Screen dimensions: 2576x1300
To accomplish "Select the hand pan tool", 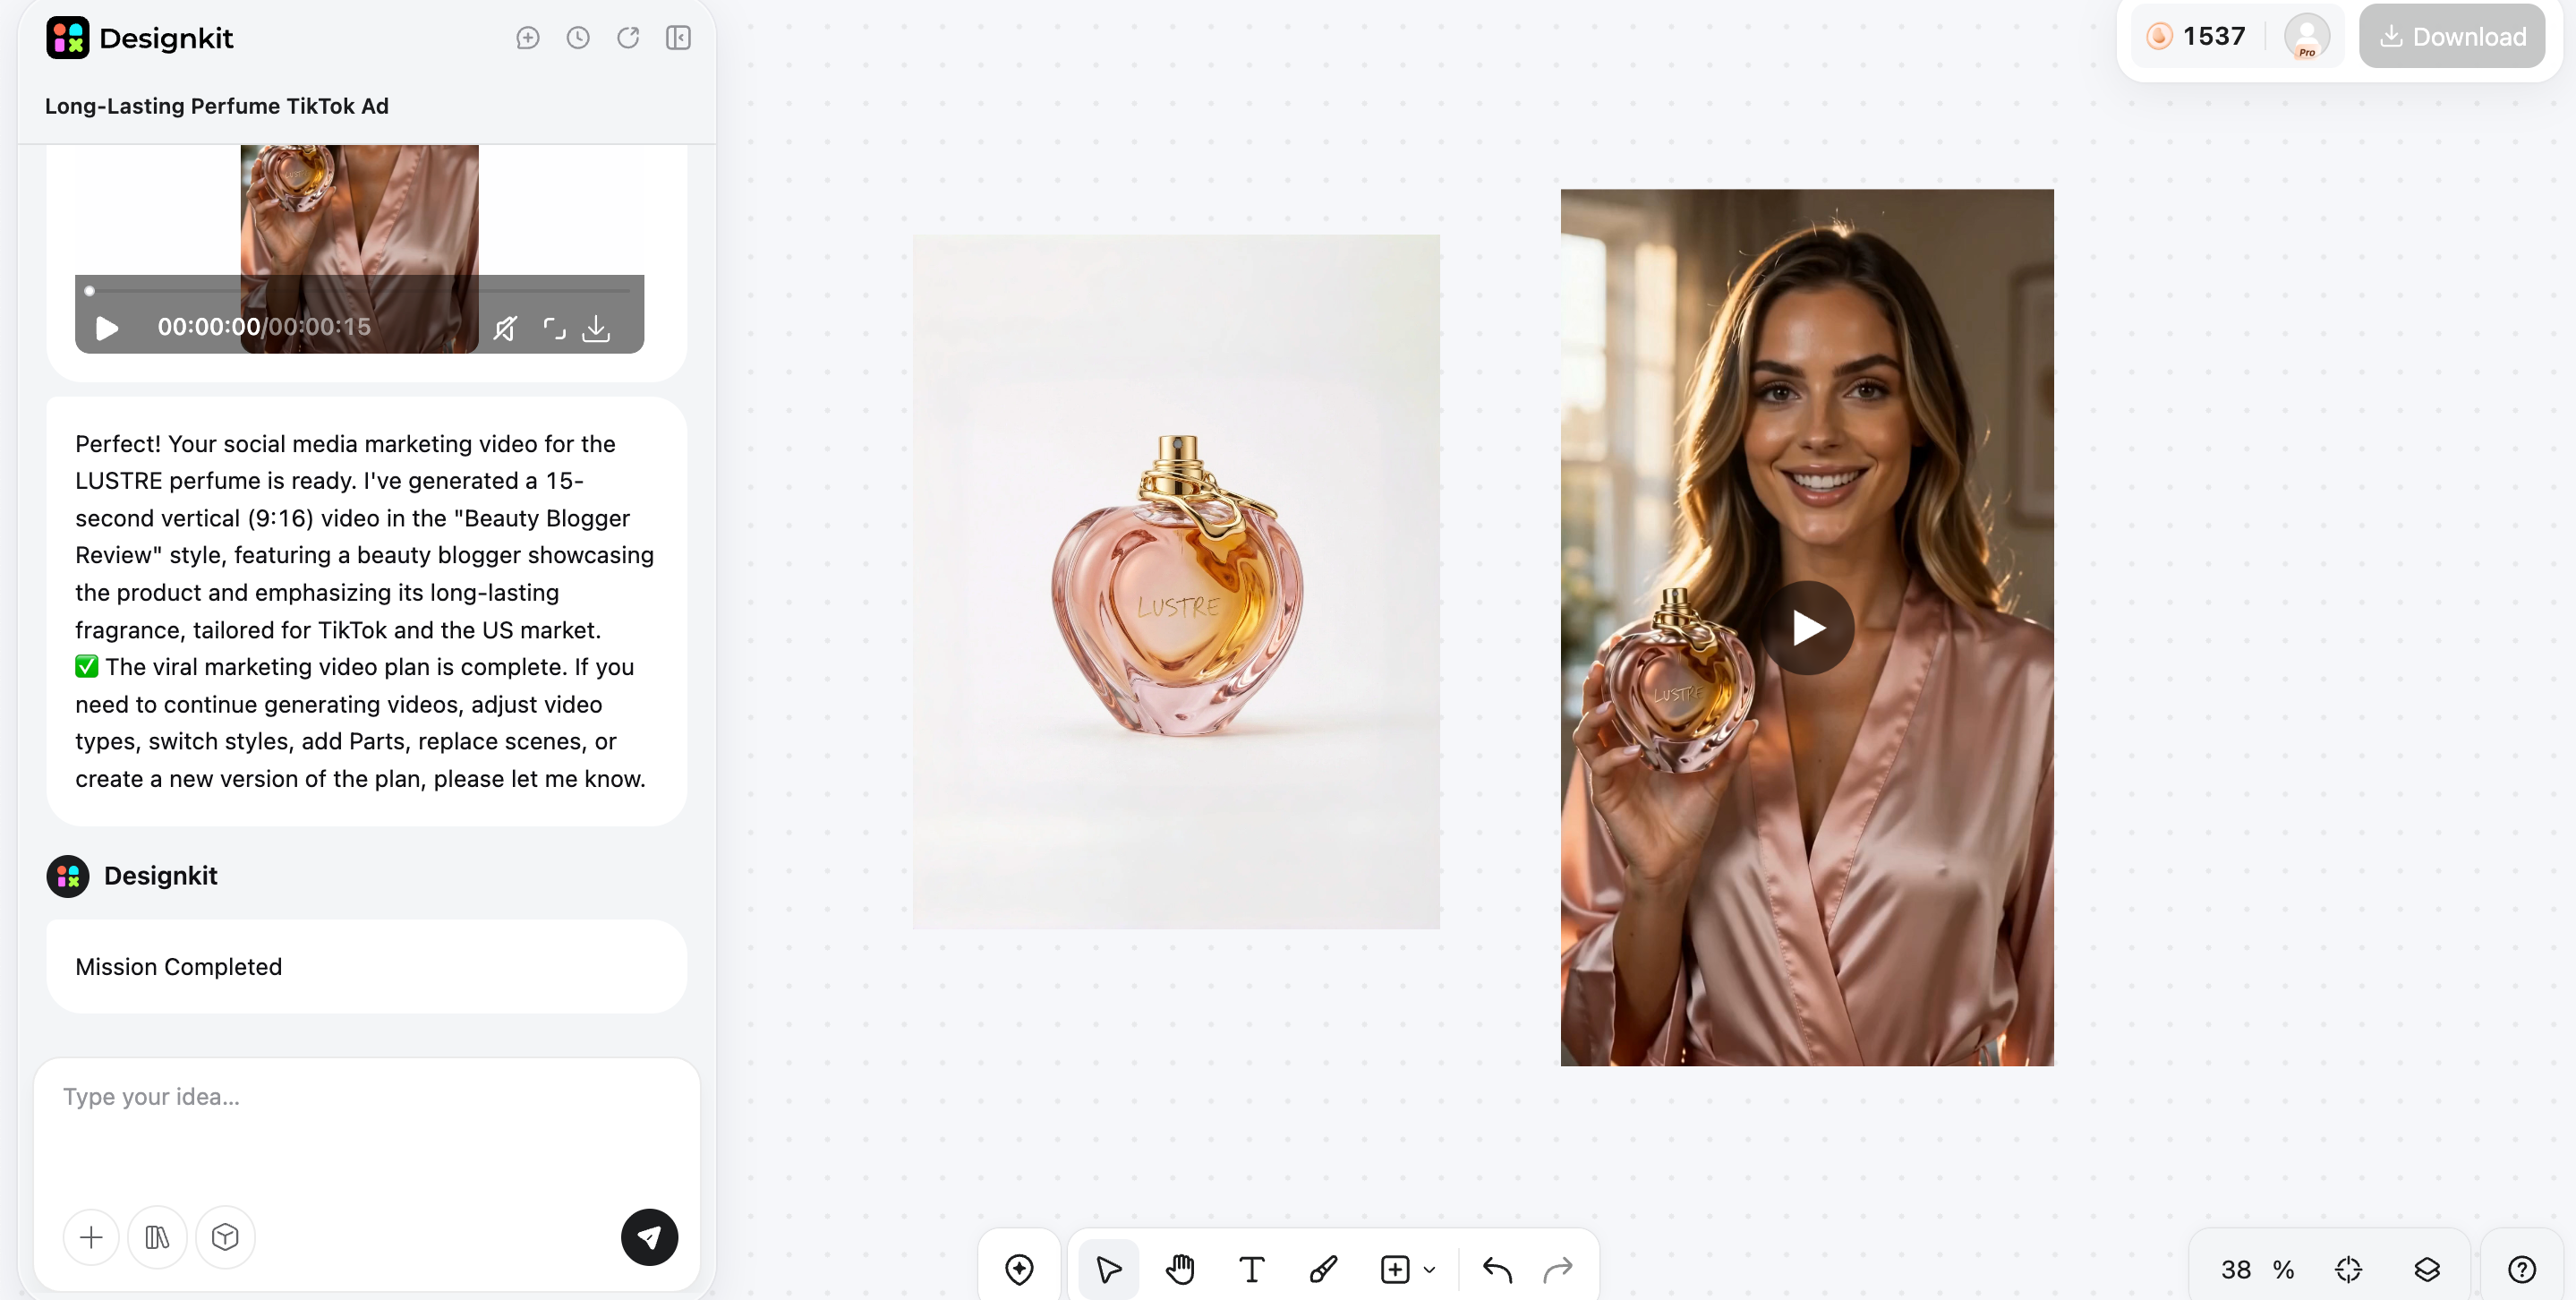I will point(1180,1269).
